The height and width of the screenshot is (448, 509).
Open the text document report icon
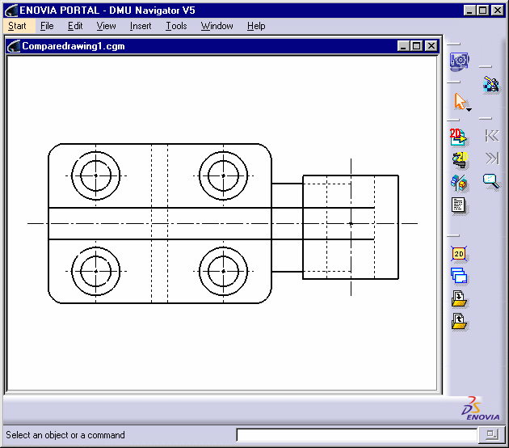458,205
